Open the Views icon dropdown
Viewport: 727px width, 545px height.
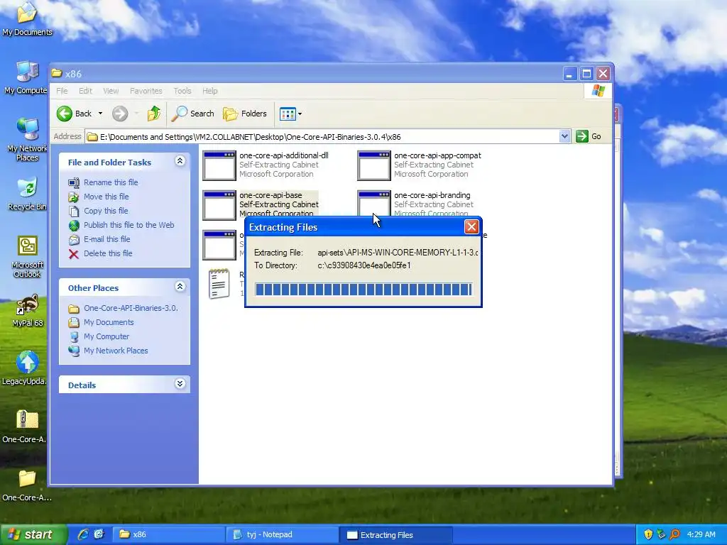pos(290,114)
